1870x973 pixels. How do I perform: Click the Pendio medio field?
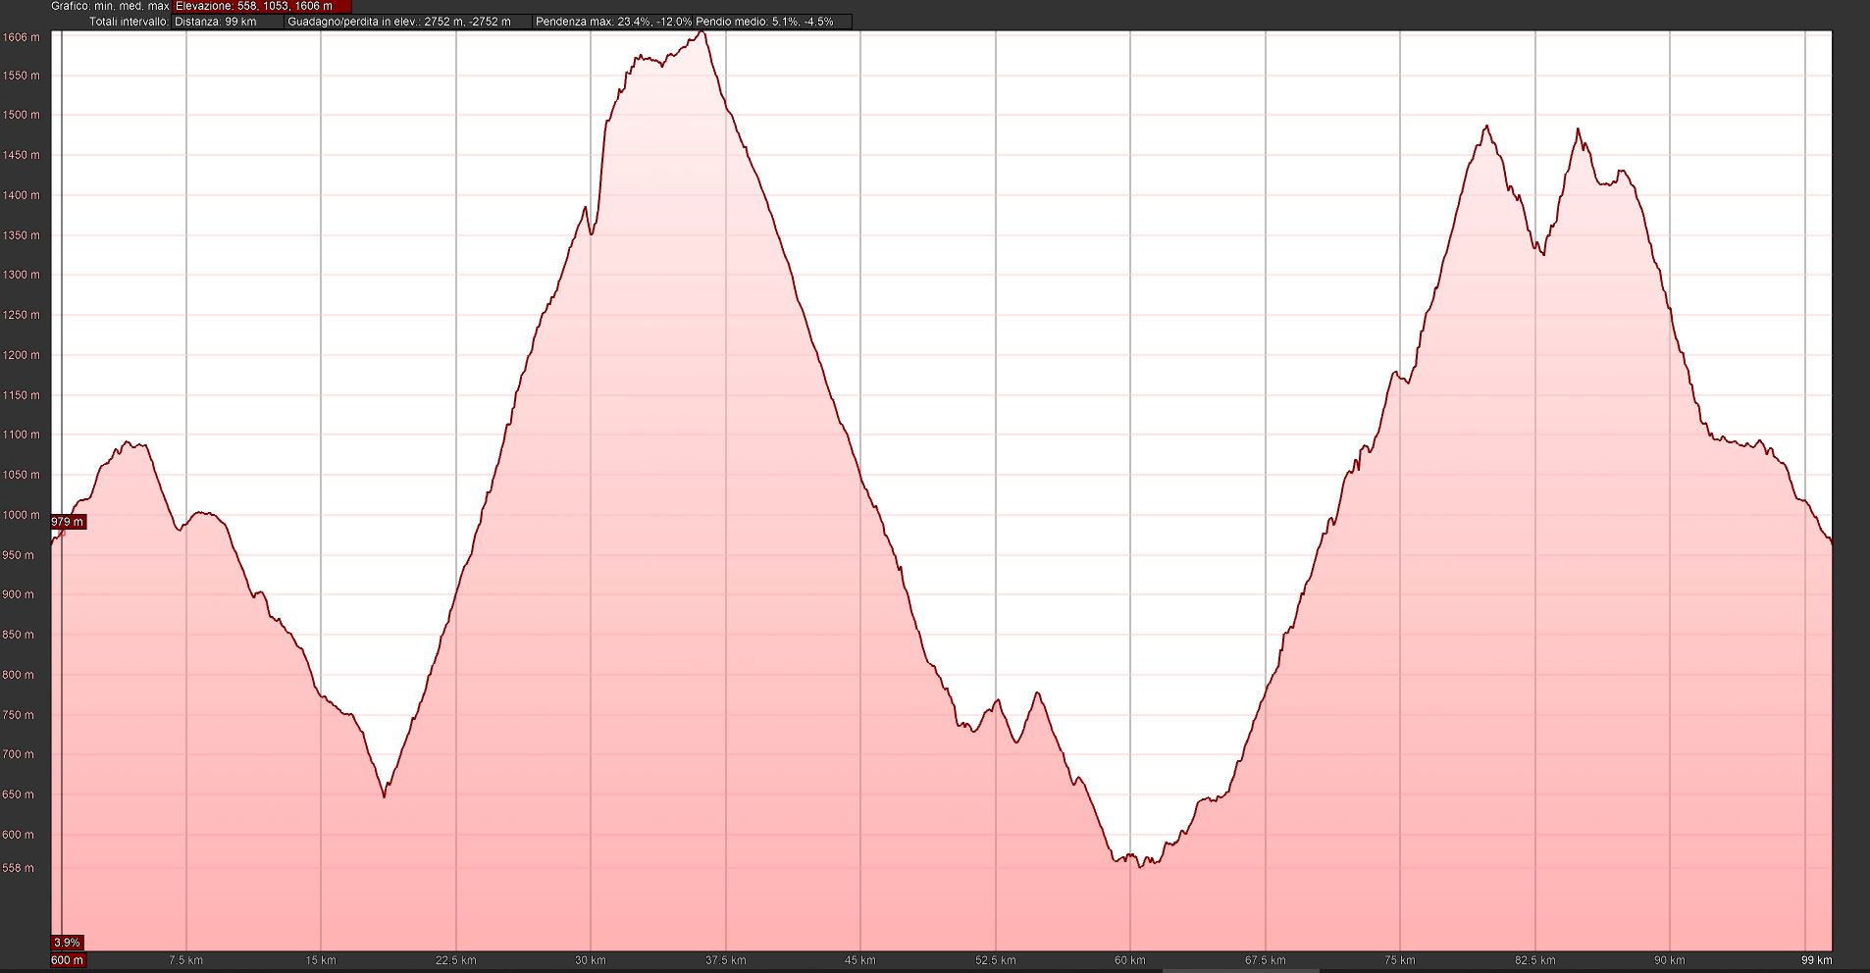(x=770, y=22)
